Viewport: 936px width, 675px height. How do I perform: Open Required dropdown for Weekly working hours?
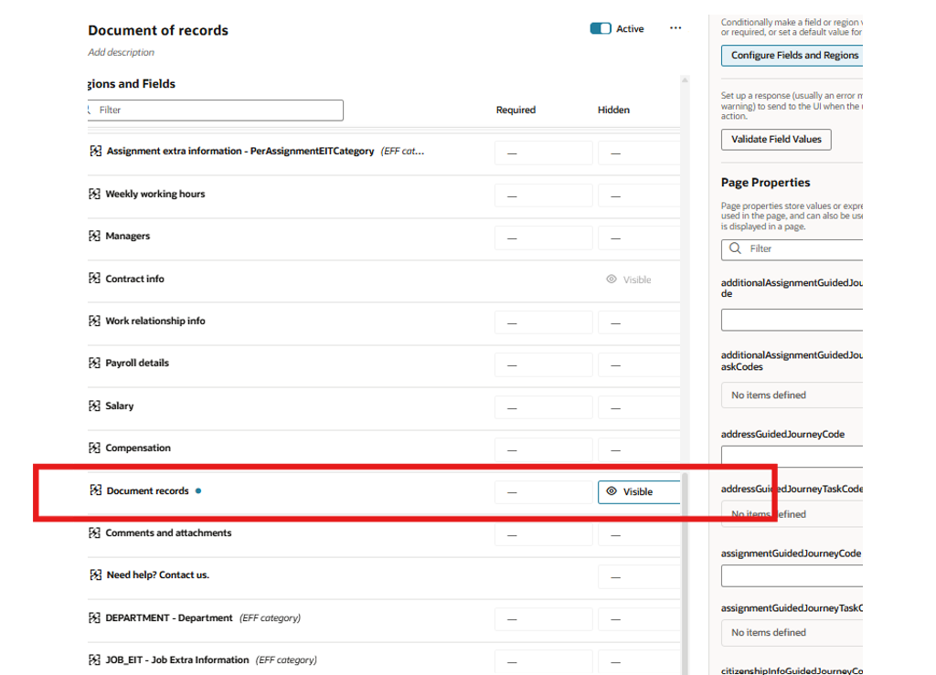(x=543, y=195)
